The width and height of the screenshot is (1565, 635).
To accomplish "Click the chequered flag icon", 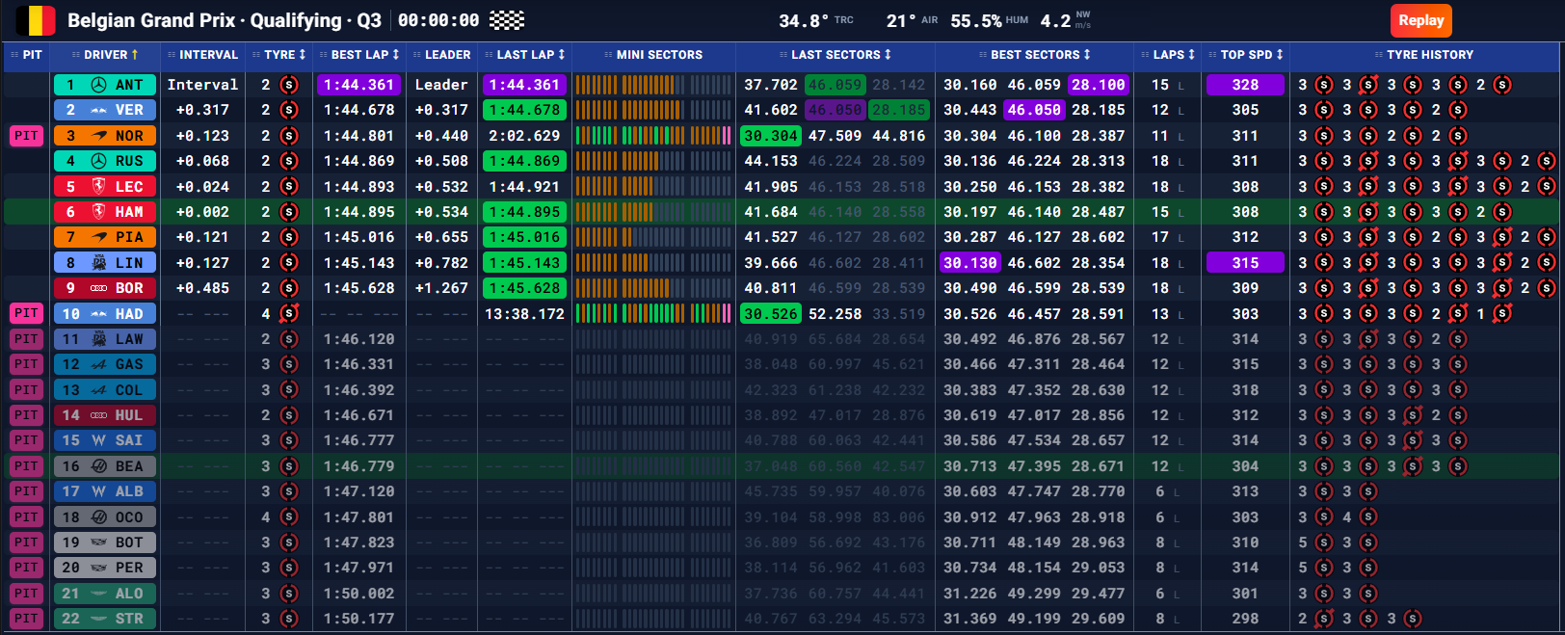I will tap(507, 20).
